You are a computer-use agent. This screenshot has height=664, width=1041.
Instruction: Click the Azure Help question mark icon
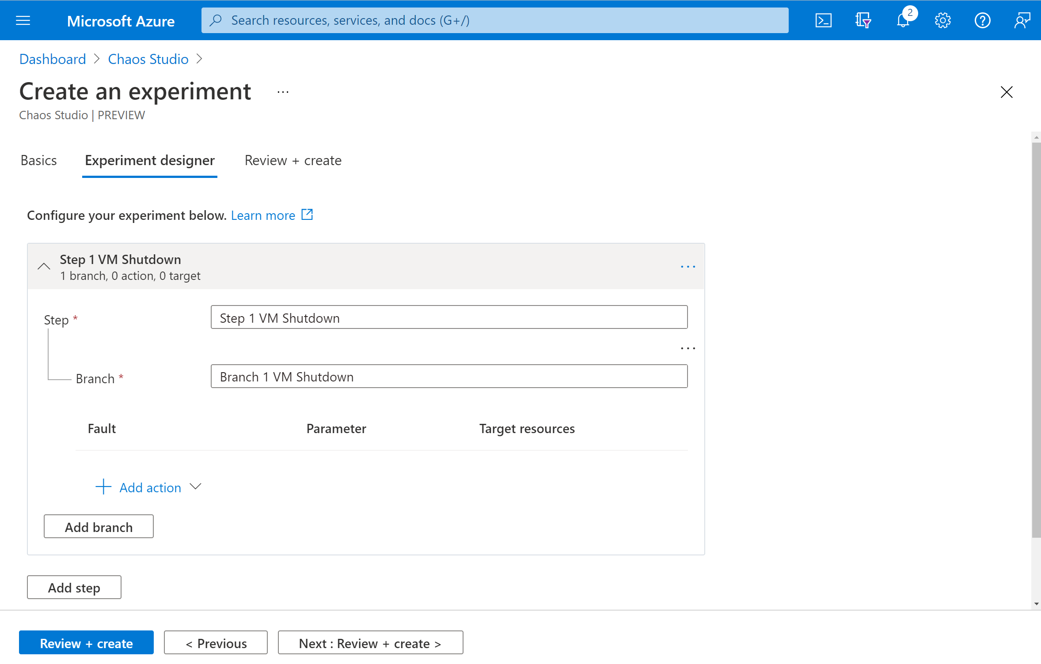[x=982, y=20]
